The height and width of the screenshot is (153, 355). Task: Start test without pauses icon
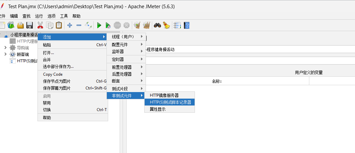pos(108,25)
